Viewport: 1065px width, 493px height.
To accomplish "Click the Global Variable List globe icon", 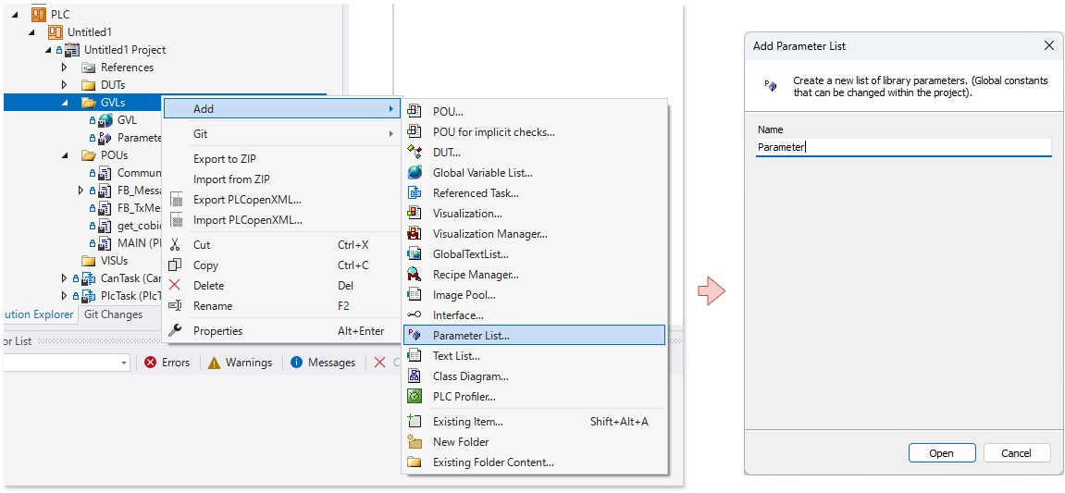I will tap(415, 173).
